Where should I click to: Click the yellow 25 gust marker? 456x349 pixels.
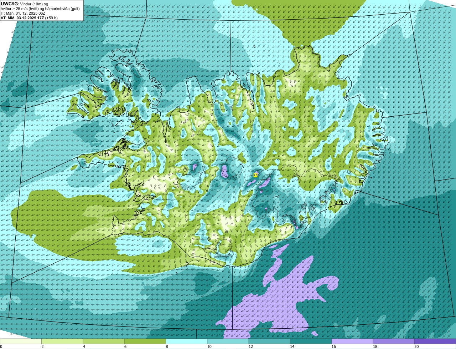point(255,175)
